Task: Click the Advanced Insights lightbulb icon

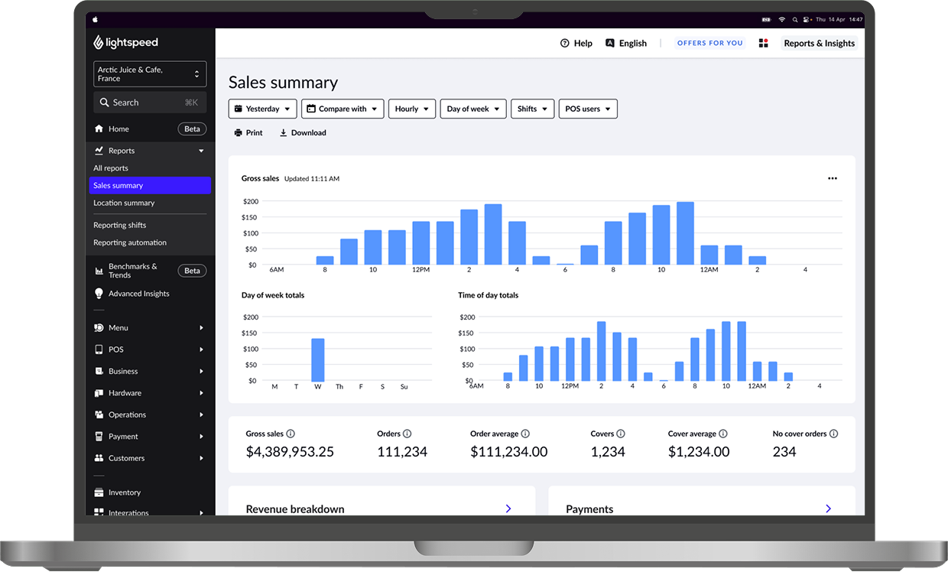Action: coord(99,294)
